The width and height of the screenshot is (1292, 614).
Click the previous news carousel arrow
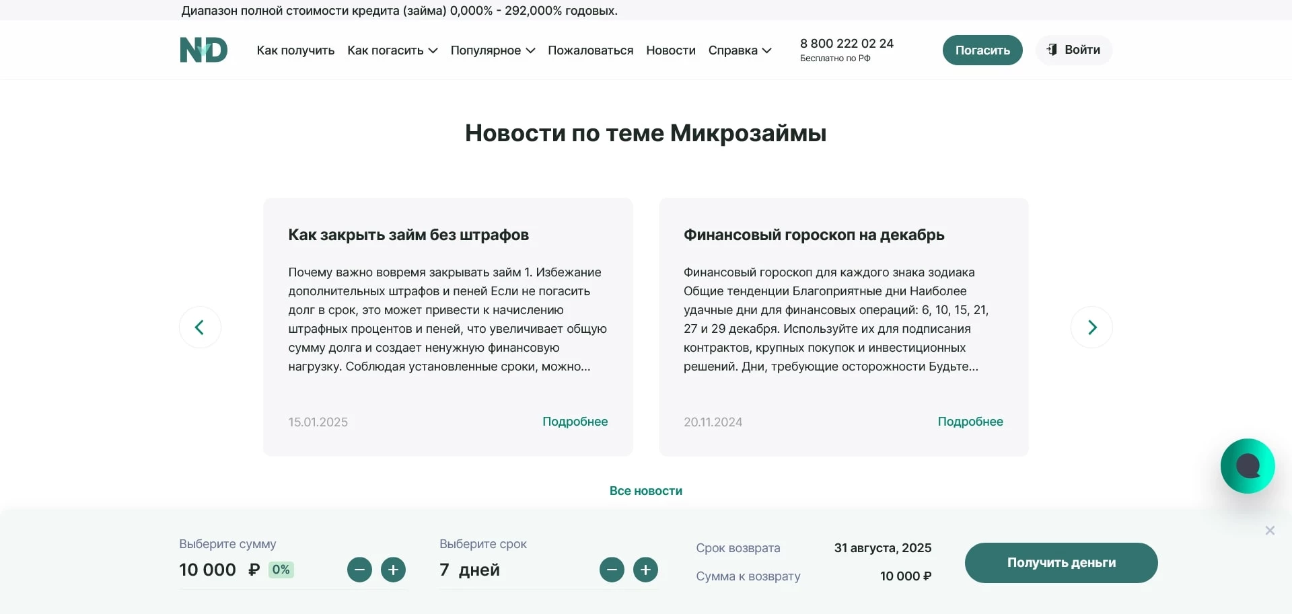pos(200,327)
